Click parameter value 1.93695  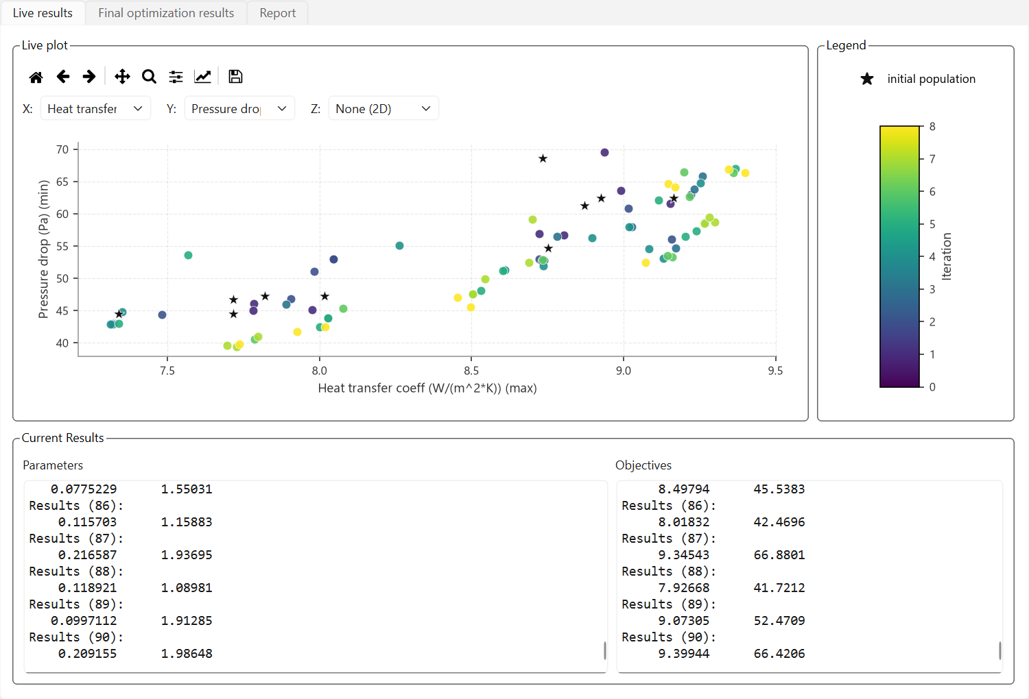click(x=187, y=555)
